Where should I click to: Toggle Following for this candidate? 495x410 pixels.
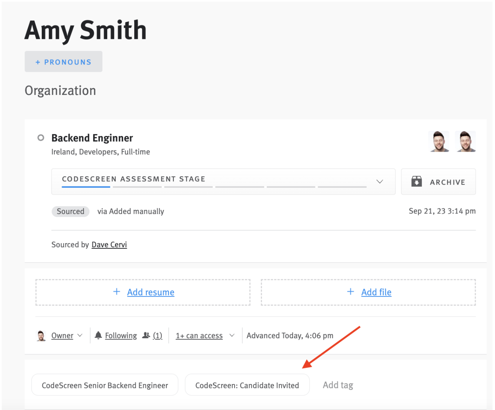[x=121, y=335]
